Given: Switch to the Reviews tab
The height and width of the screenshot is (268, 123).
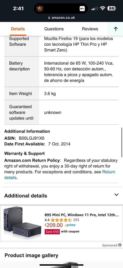Looking at the screenshot, I should pos(90,29).
